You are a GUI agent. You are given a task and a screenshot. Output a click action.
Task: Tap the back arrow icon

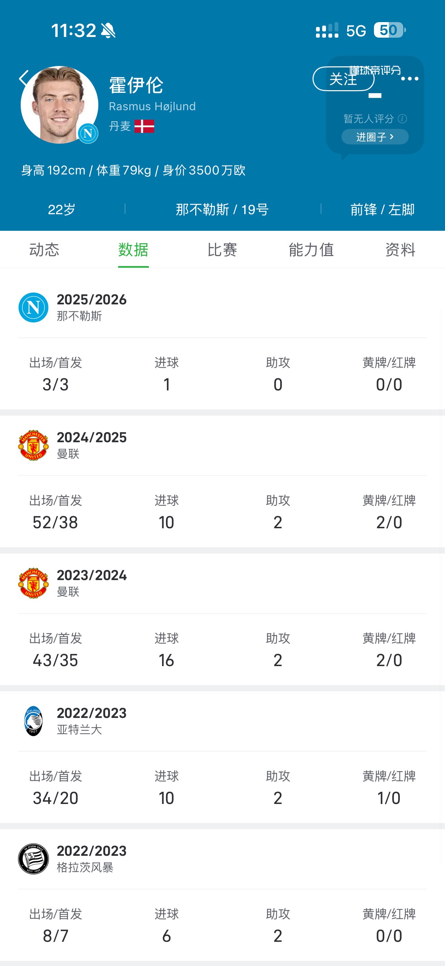[x=24, y=78]
